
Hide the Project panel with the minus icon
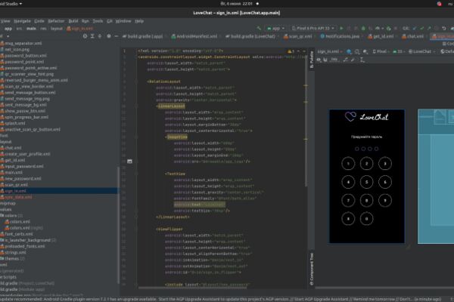click(116, 36)
